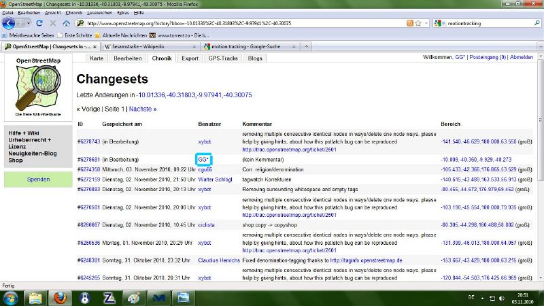Open the www.torrent.to bookmark
Viewport: 544px width, 306px height.
coord(179,35)
